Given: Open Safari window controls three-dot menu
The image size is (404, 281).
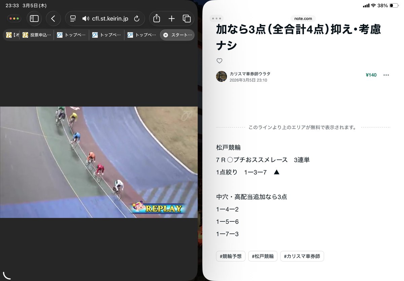Looking at the screenshot, I should 14,19.
